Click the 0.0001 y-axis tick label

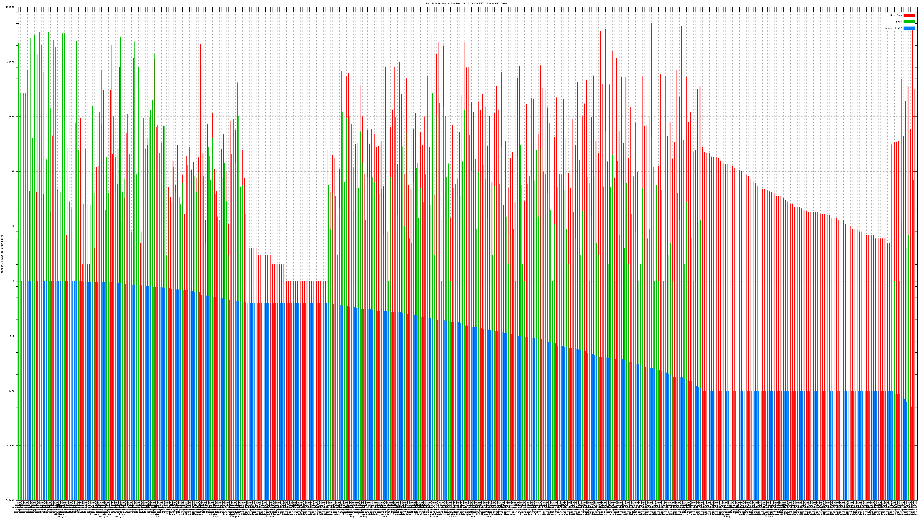(10, 500)
